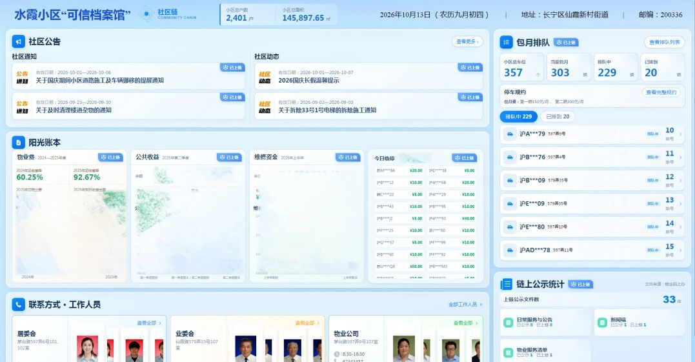Click the car icon for 沪AD***78
The image size is (695, 362).
(x=510, y=250)
